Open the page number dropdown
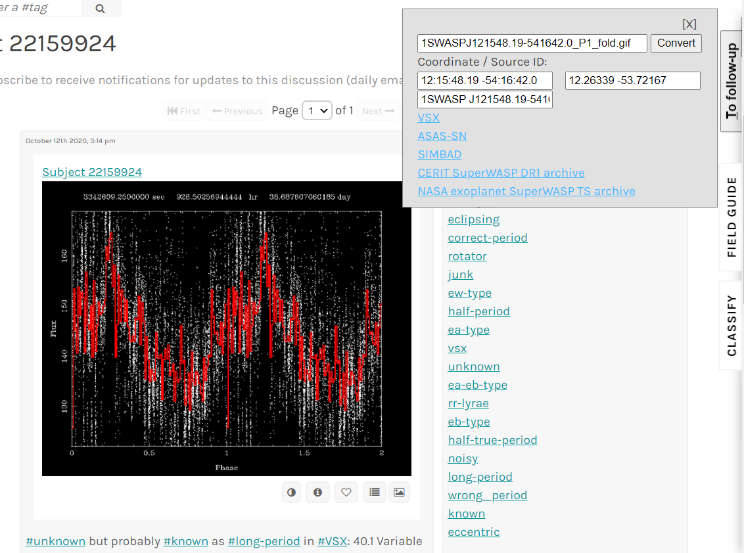Image resolution: width=744 pixels, height=553 pixels. 317,111
